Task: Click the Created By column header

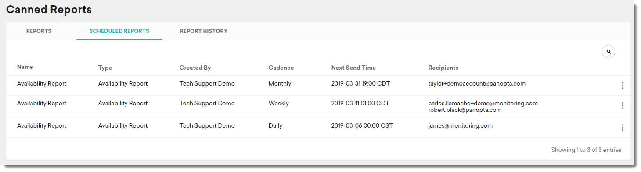Action: click(195, 68)
